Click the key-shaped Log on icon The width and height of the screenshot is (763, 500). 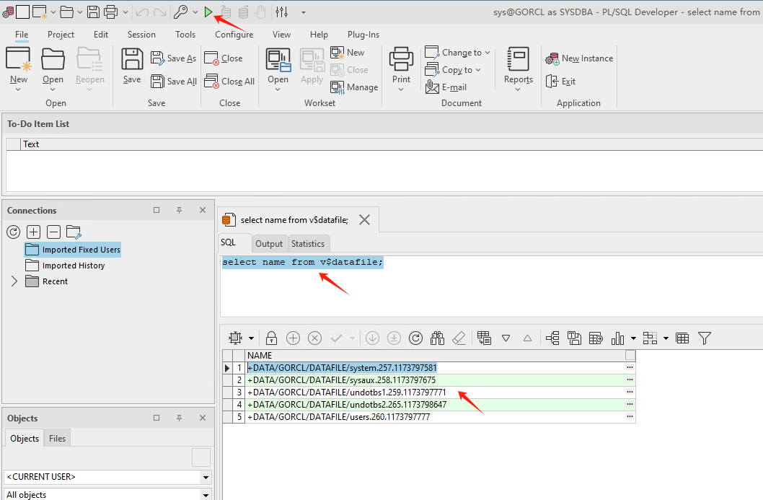180,12
